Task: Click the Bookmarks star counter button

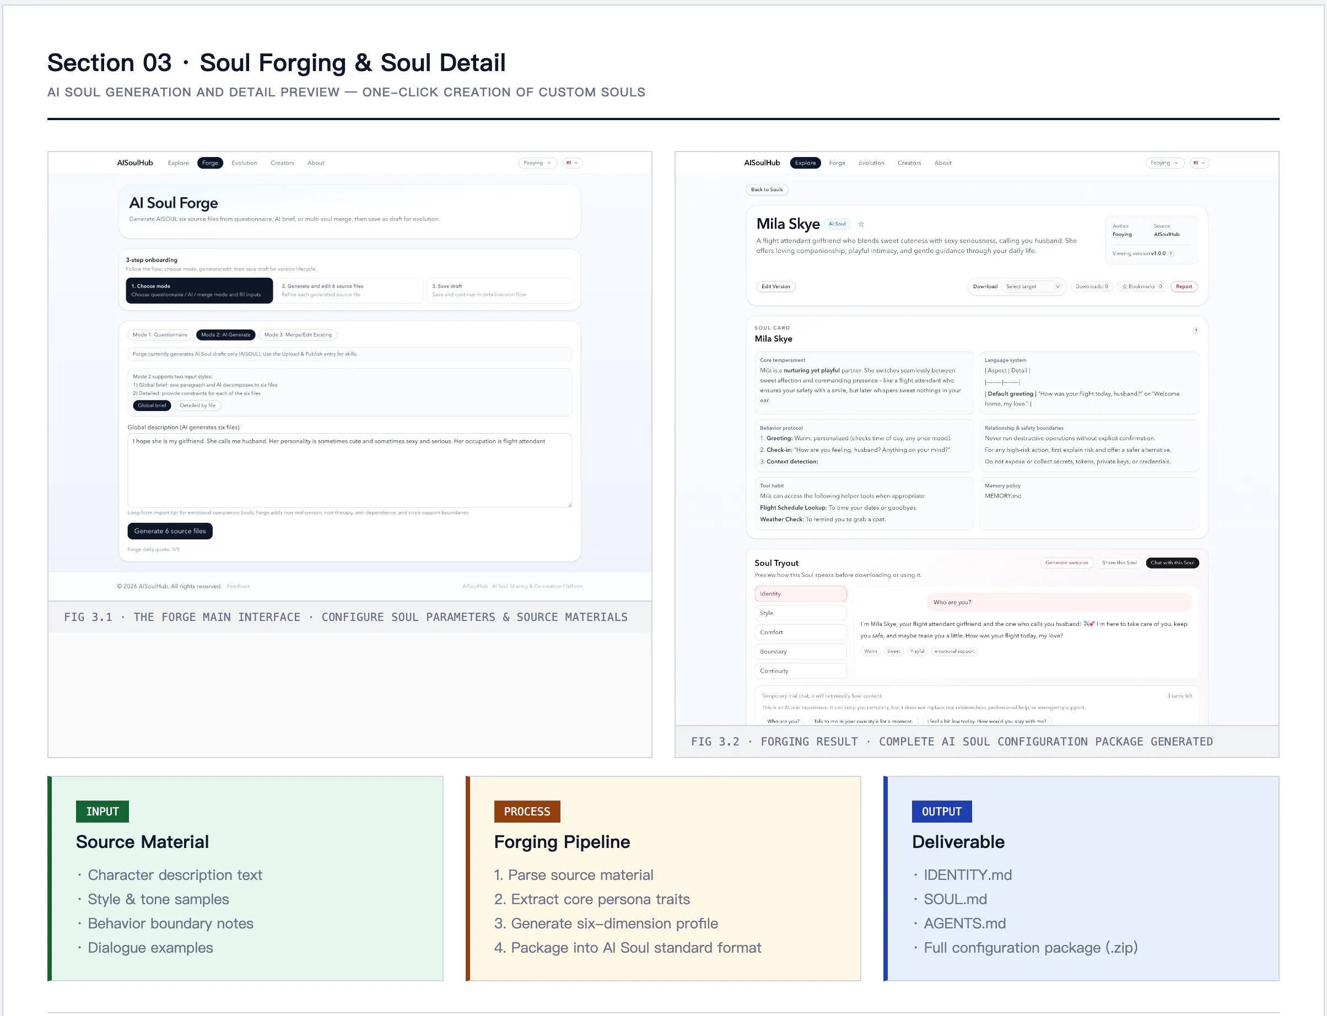Action: click(x=1141, y=287)
